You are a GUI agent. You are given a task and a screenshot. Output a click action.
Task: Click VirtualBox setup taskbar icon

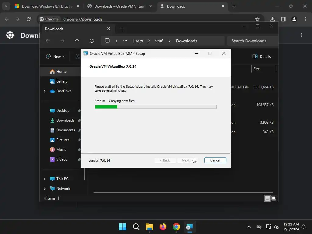click(190, 227)
